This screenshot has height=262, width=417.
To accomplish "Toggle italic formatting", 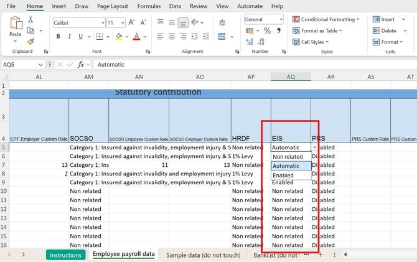I will point(70,37).
